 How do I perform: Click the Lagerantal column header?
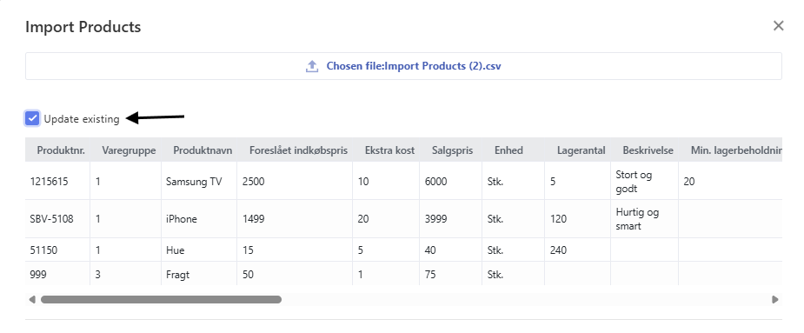coord(581,150)
